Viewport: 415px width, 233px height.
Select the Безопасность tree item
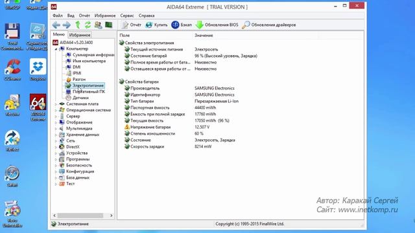[79, 165]
